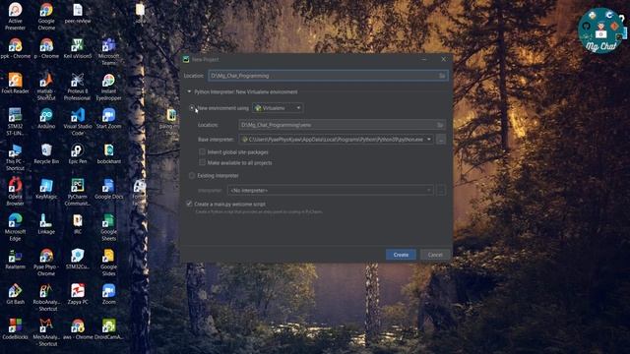Open the No interpreter dropdown
The height and width of the screenshot is (354, 630).
pyautogui.click(x=331, y=190)
